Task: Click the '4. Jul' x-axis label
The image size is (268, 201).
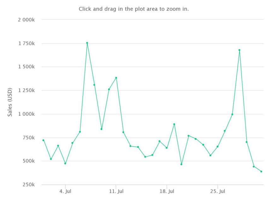Action: (x=65, y=191)
